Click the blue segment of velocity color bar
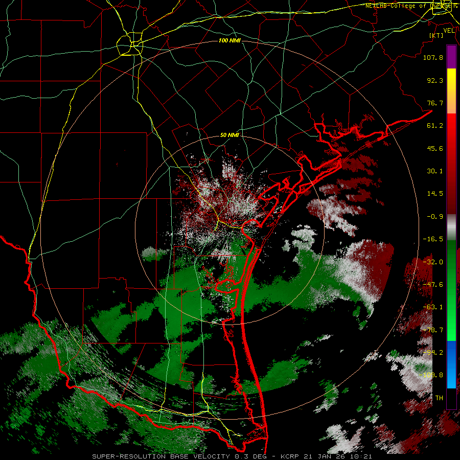This screenshot has height=460, width=460. tap(451, 364)
